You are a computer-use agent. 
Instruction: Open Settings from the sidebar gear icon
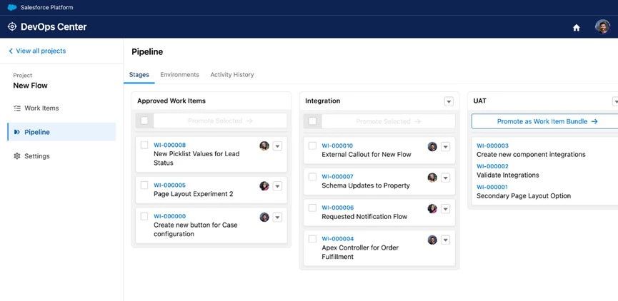(17, 156)
